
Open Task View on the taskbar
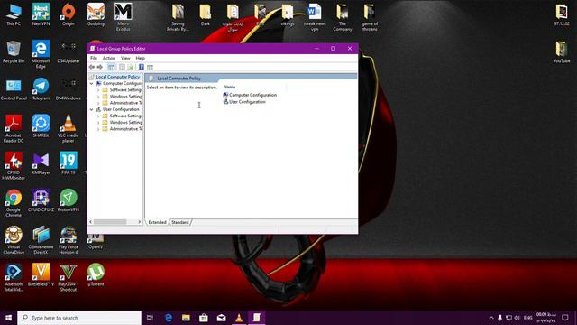(150, 318)
